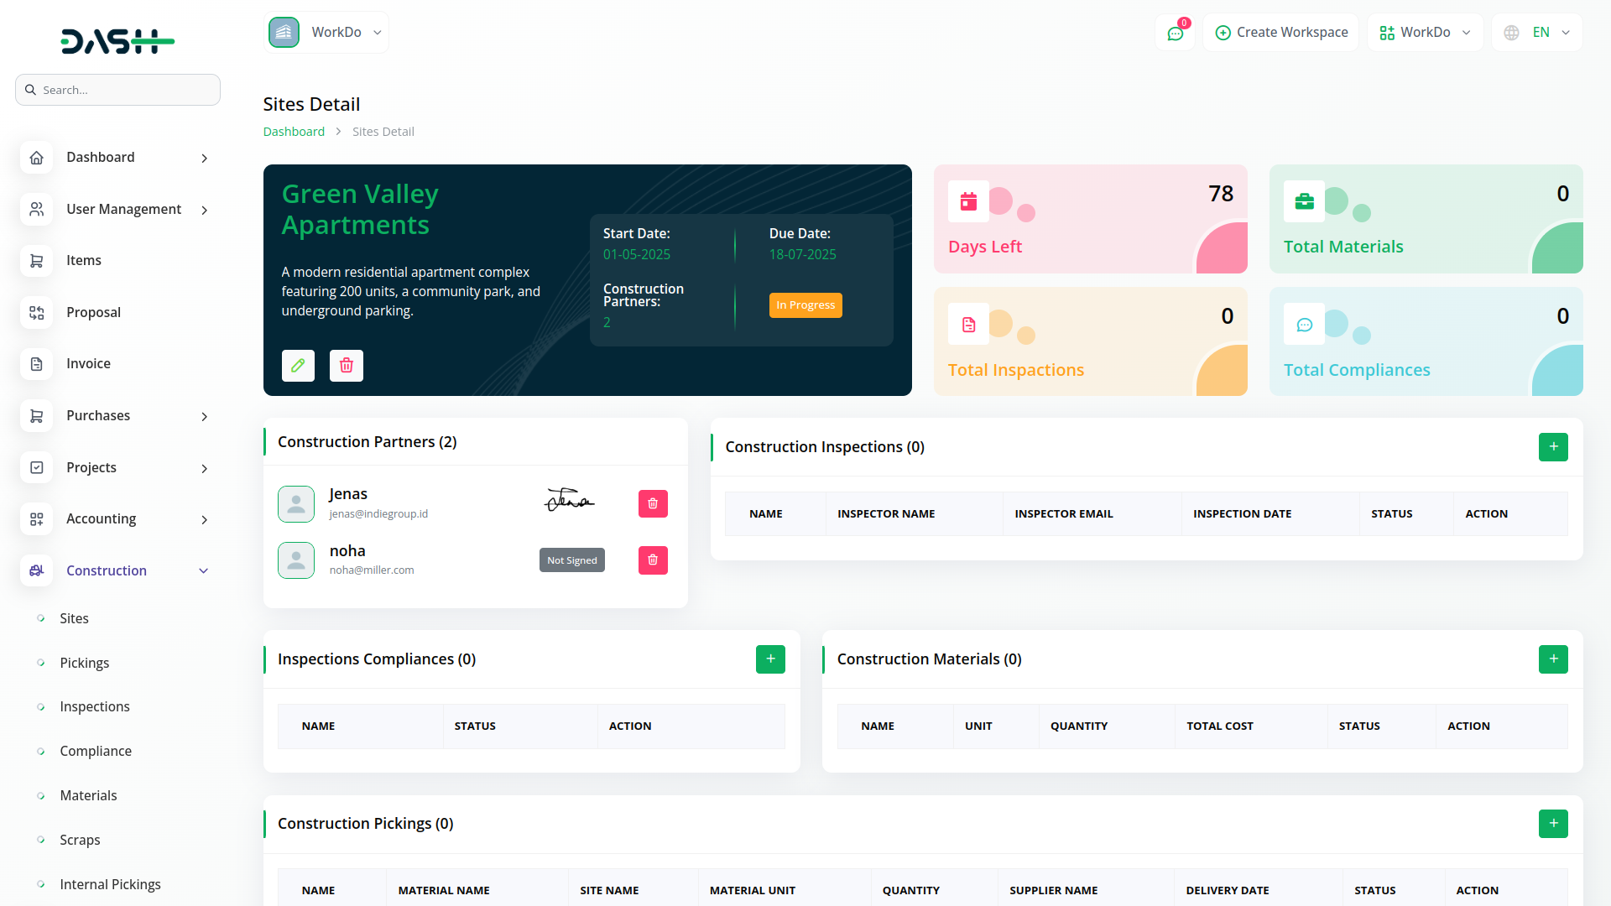Add a new Inspections Compliance
Screen dimensions: 1611x906
pyautogui.click(x=769, y=659)
